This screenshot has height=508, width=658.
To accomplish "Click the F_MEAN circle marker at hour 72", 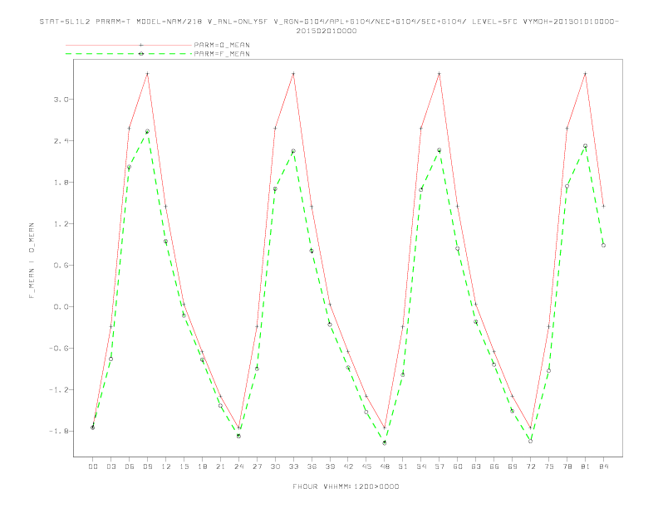I will click(x=530, y=442).
